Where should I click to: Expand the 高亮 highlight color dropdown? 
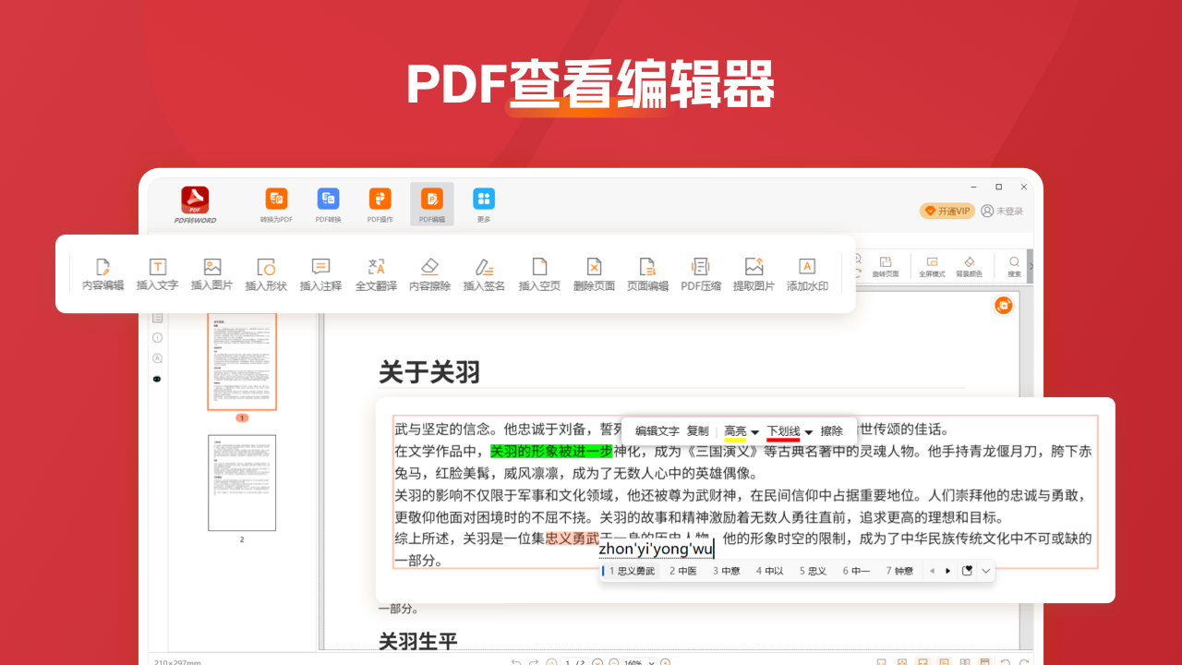coord(753,430)
